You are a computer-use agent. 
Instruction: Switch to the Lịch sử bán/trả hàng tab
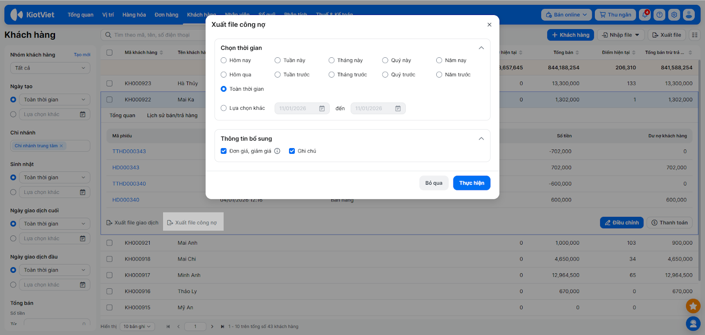coord(172,115)
